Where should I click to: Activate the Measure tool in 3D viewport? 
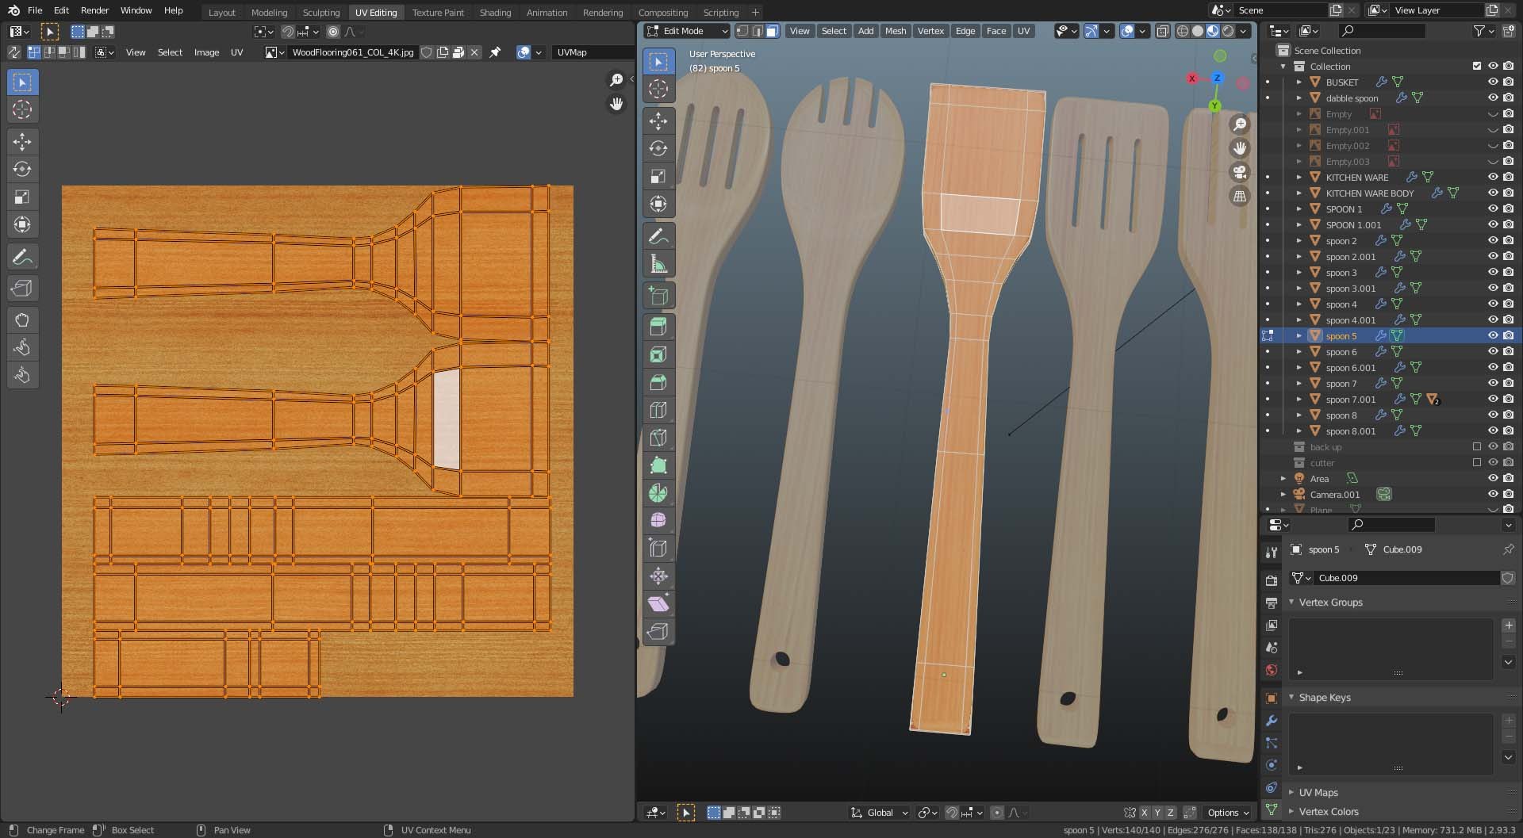click(658, 264)
